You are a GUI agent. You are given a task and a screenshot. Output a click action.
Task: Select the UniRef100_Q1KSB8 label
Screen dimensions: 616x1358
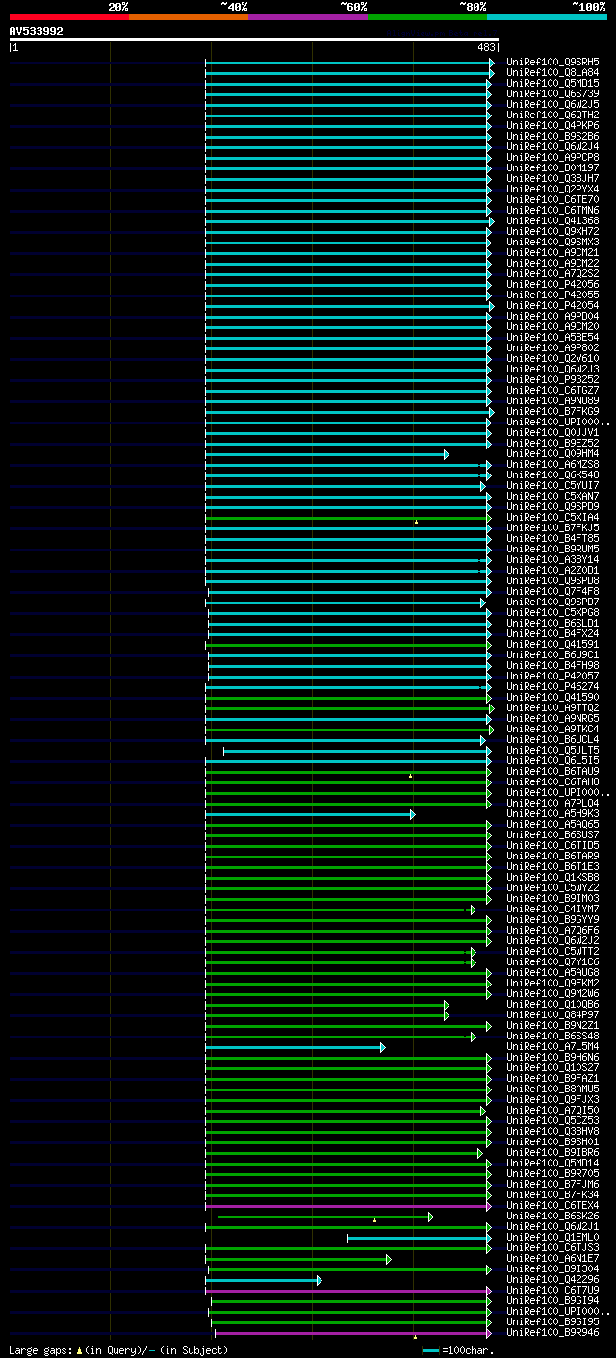coord(552,877)
